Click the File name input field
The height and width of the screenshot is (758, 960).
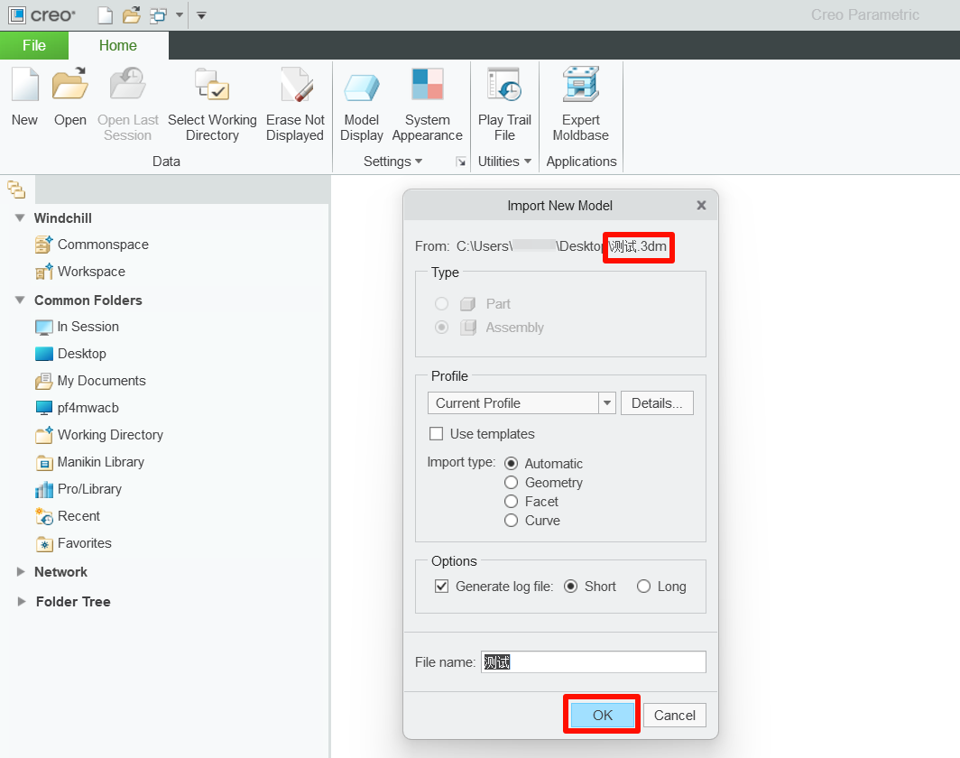point(594,661)
